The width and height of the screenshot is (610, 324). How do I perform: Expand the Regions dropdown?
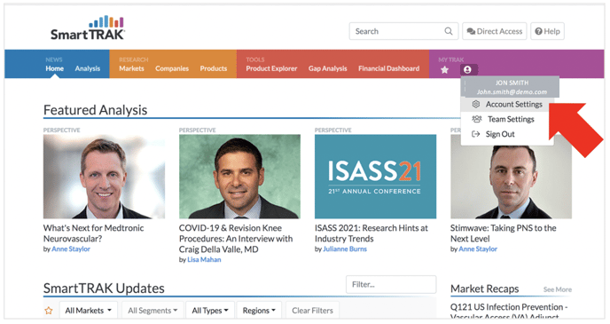tap(259, 311)
